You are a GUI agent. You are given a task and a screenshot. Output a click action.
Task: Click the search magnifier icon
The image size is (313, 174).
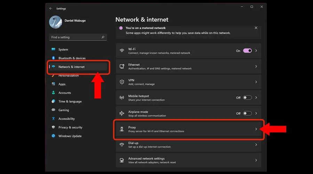[103, 37]
